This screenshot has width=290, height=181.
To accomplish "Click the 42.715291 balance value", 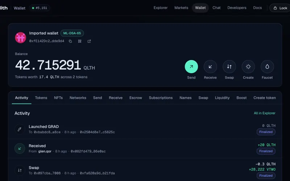I will click(48, 65).
